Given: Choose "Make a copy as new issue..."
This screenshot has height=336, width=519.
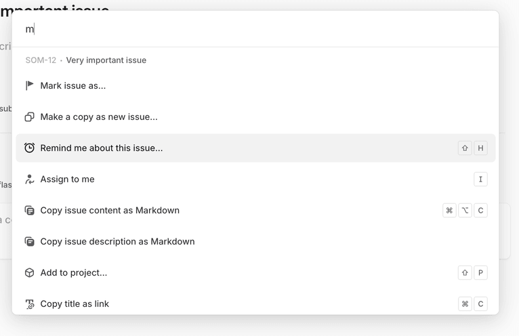Looking at the screenshot, I should (99, 117).
